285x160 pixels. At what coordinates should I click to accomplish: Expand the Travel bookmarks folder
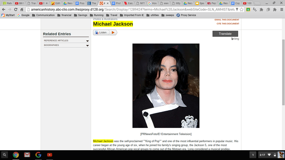click(x=112, y=15)
